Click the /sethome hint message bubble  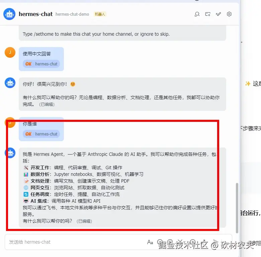tap(122, 33)
